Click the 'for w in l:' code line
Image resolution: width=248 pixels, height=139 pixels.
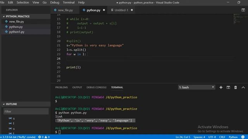[76, 54]
